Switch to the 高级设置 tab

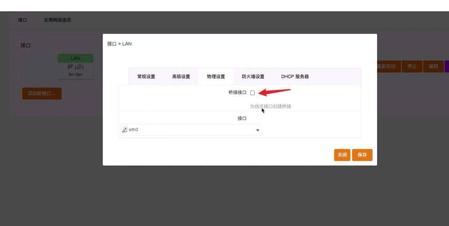point(180,76)
